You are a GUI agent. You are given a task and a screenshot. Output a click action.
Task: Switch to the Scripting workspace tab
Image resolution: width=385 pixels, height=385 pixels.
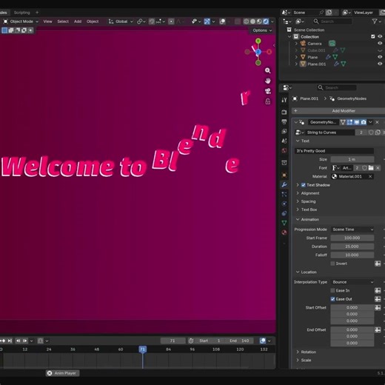pos(21,13)
